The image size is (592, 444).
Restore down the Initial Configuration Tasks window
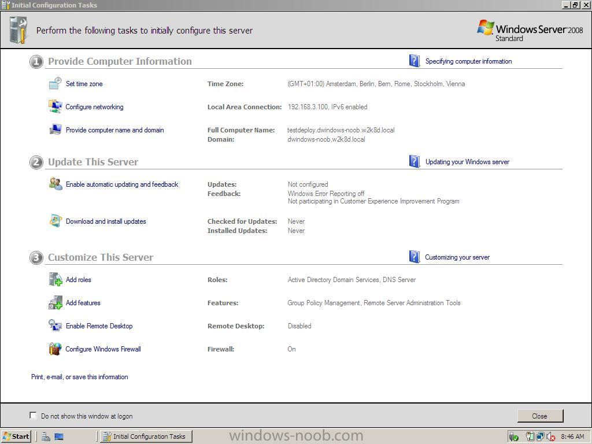575,5
